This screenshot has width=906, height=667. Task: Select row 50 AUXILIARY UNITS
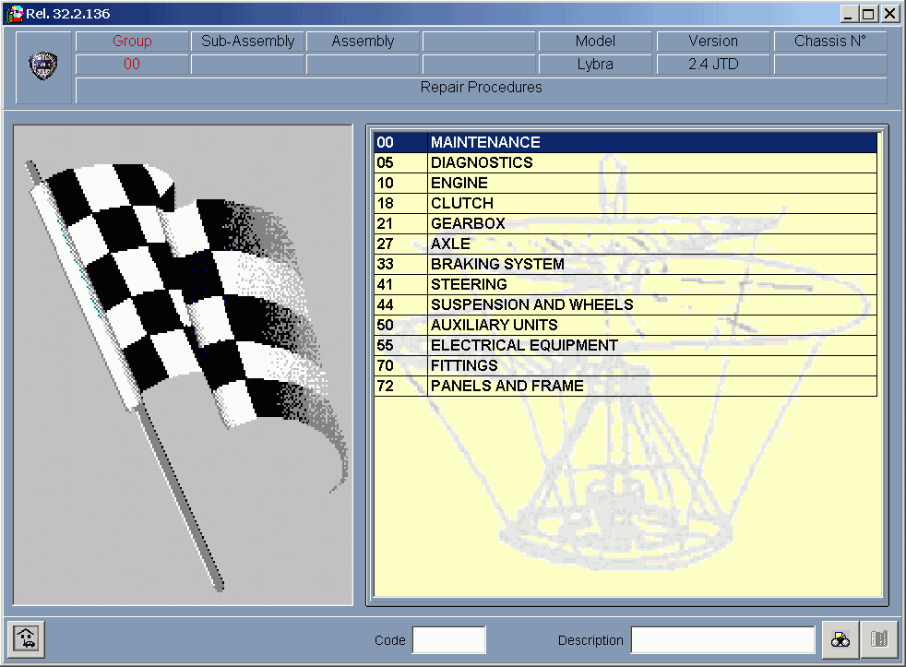pyautogui.click(x=626, y=324)
